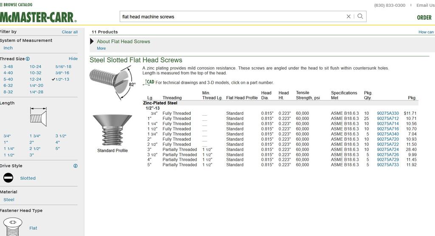Select thread size 3/8"-16
The width and height of the screenshot is (435, 236).
pyautogui.click(x=62, y=73)
